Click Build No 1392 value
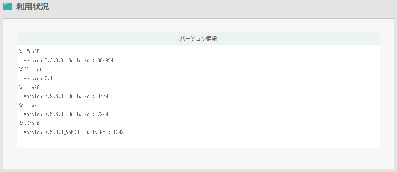Viewport: 397px width, 172px height. pyautogui.click(x=104, y=132)
